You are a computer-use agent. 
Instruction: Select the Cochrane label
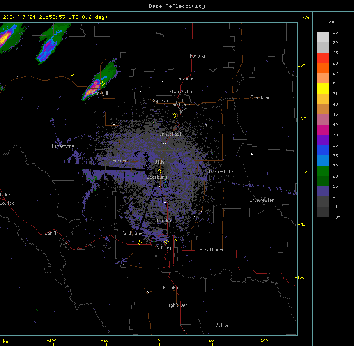(x=132, y=233)
